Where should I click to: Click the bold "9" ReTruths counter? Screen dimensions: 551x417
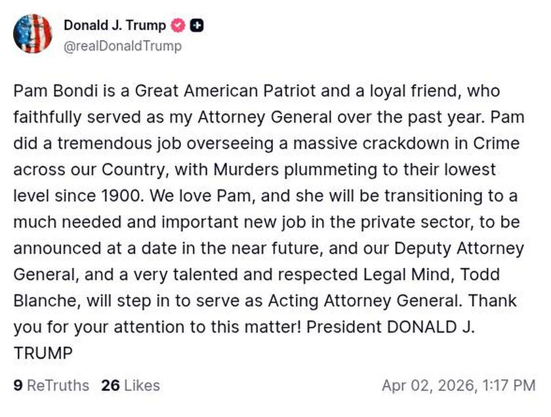(x=18, y=386)
